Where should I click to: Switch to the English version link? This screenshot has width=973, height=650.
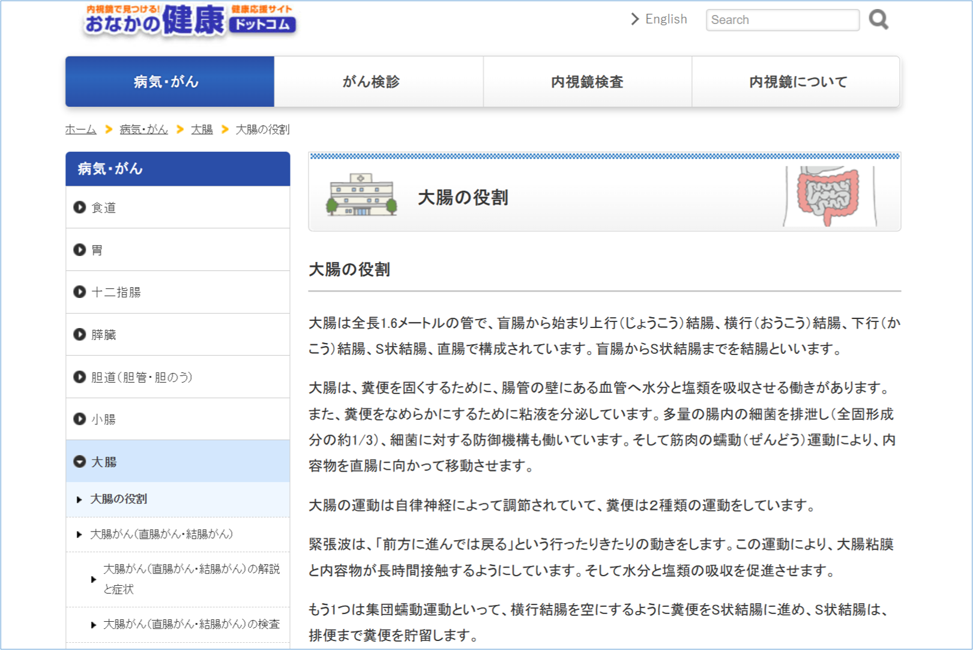[665, 19]
